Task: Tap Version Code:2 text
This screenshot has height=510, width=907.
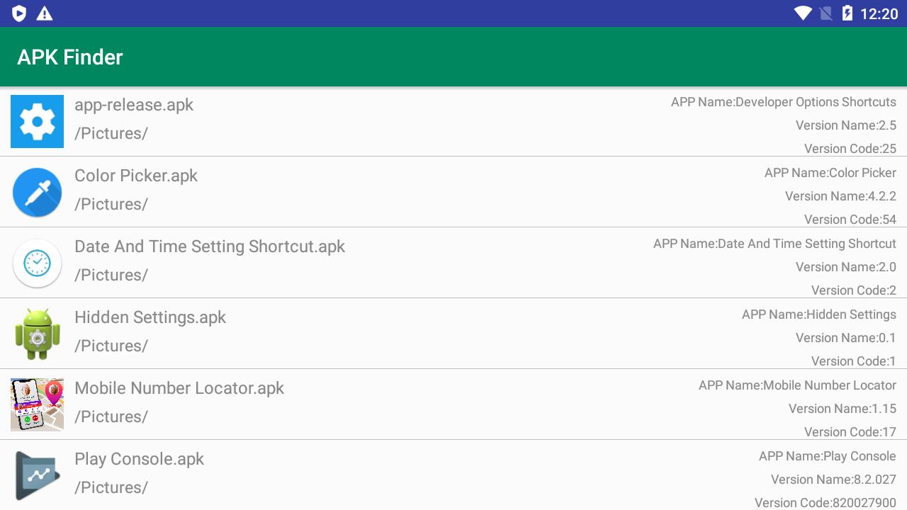Action: [854, 290]
